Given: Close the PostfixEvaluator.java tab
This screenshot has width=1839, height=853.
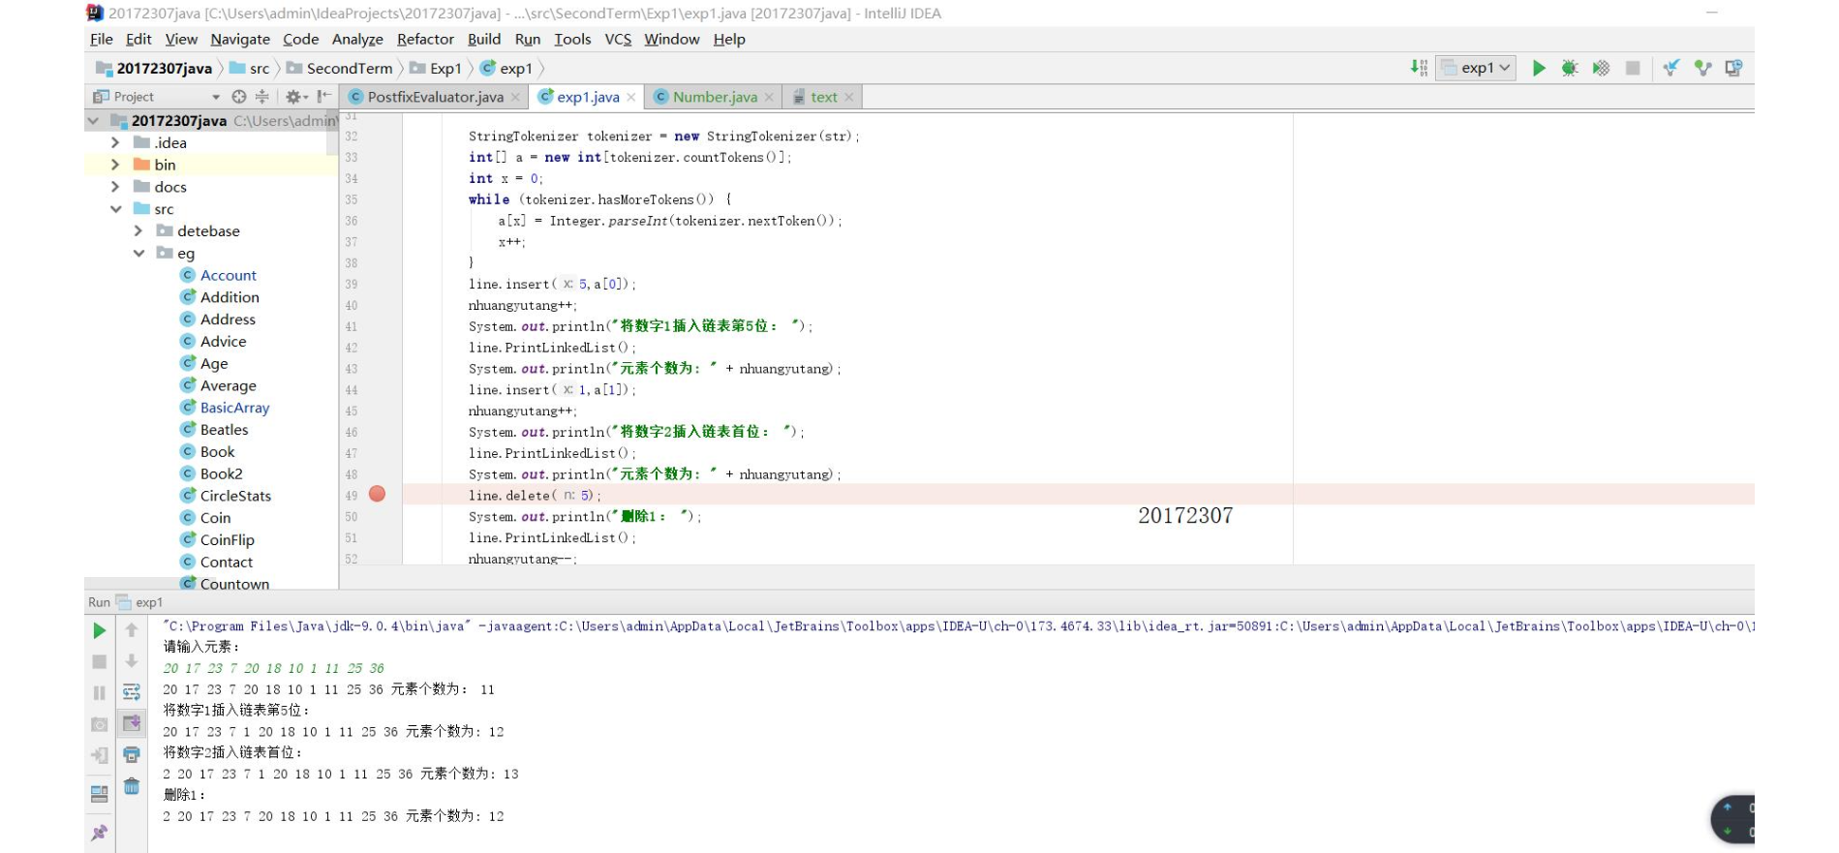Looking at the screenshot, I should [x=515, y=97].
